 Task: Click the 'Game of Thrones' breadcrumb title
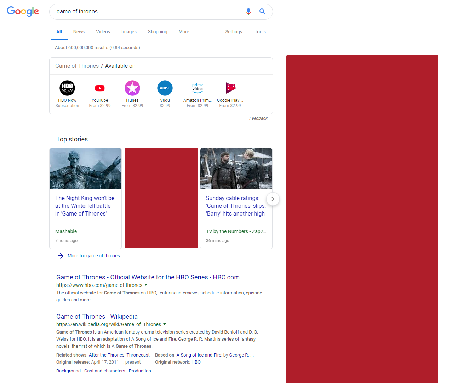pyautogui.click(x=77, y=66)
